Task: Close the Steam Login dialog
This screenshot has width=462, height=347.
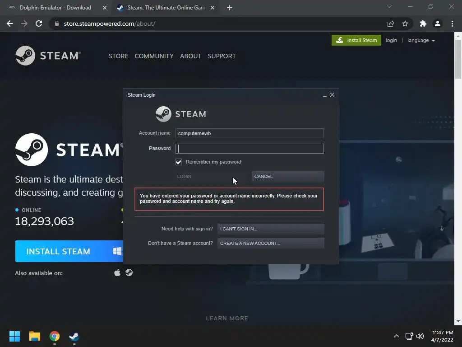Action: 332,95
